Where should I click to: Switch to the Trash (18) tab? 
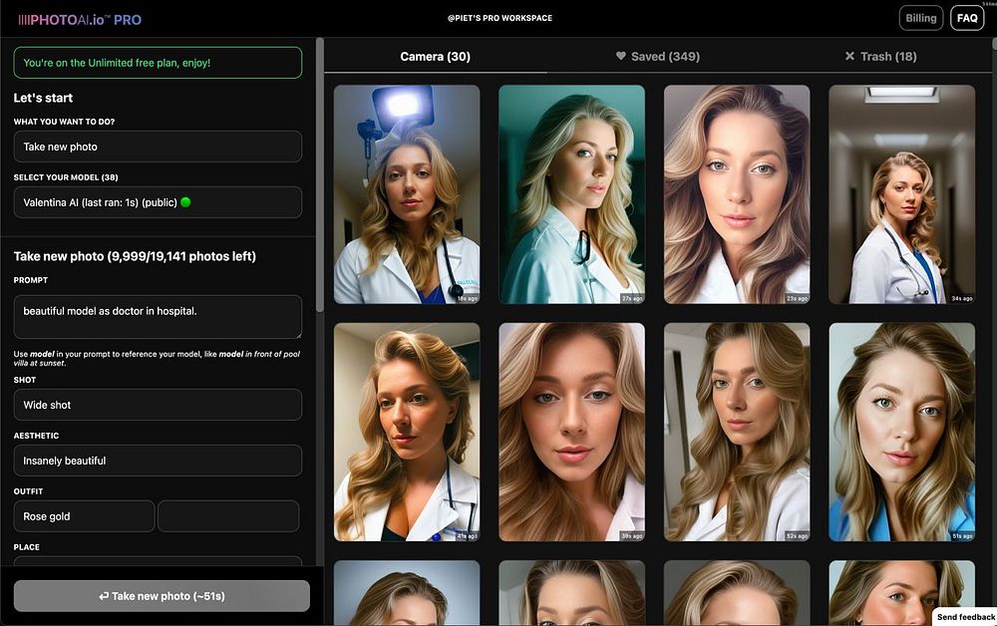pos(880,57)
